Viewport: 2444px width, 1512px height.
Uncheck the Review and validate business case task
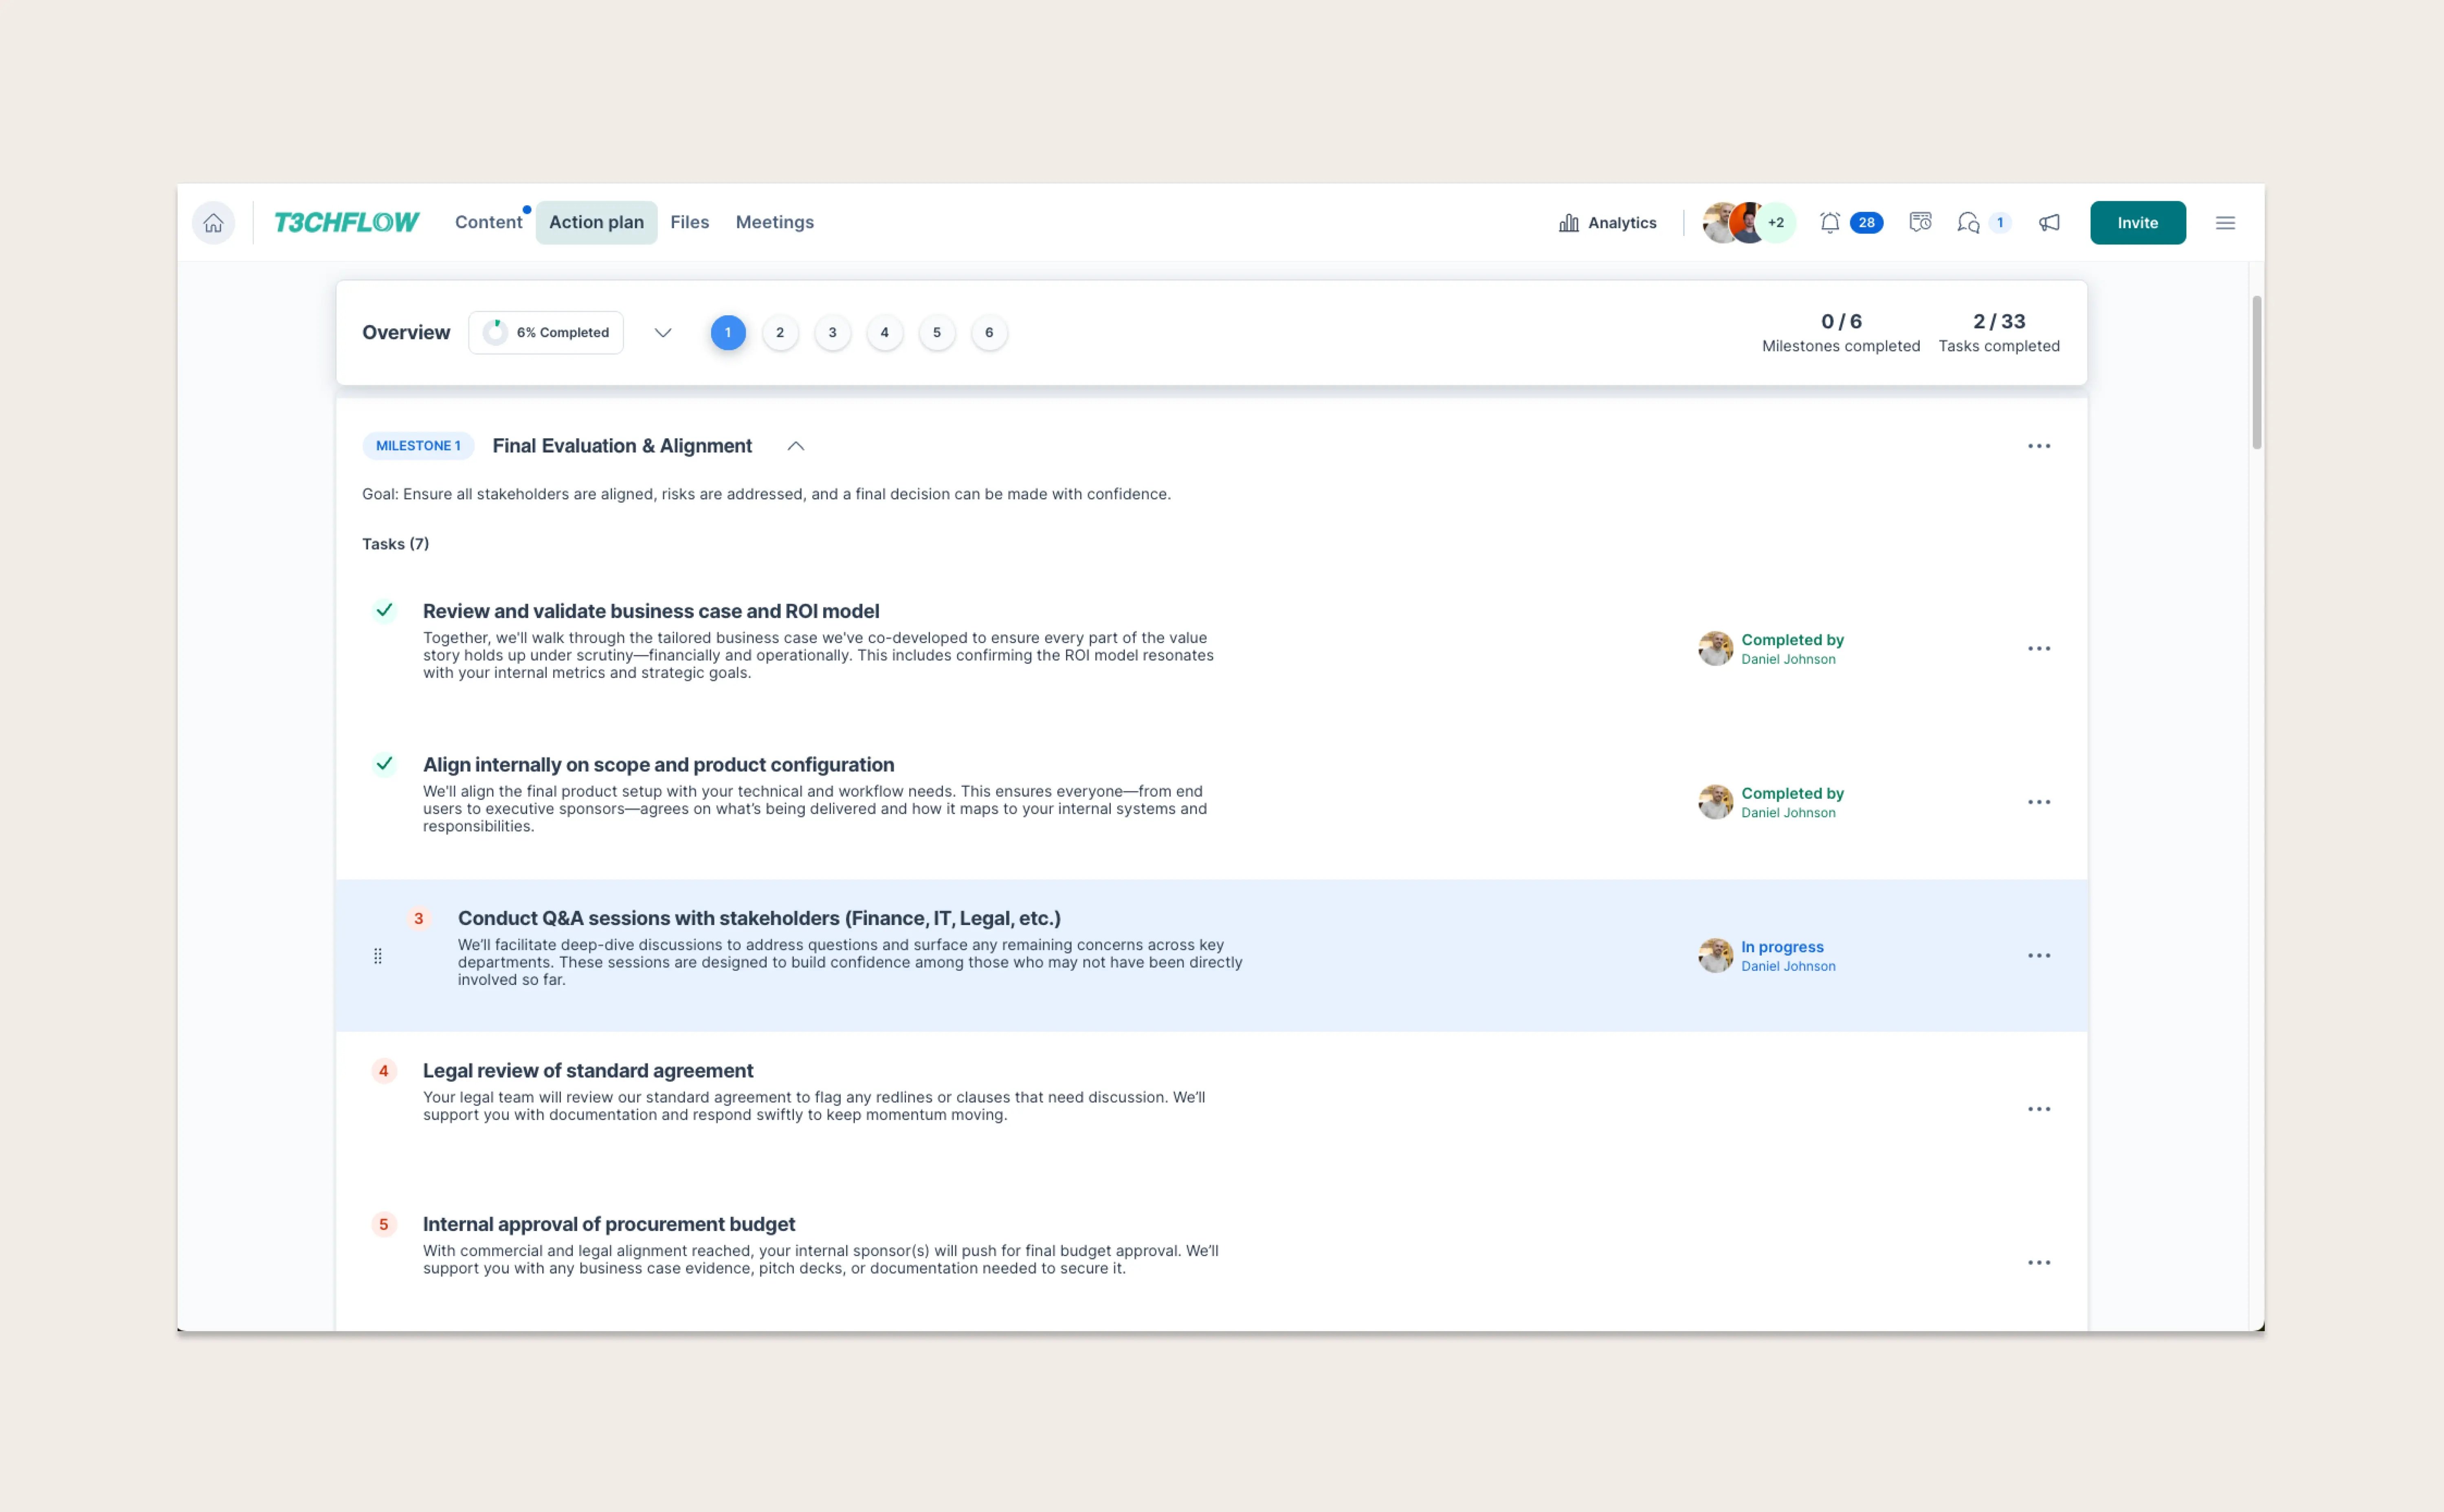[x=384, y=611]
